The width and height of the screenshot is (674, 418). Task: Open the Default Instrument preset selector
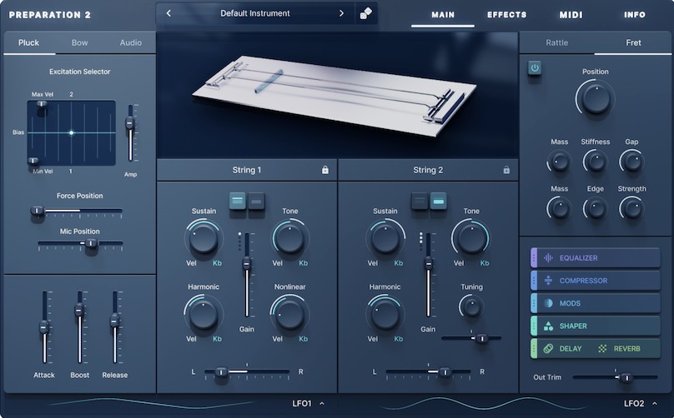[255, 13]
